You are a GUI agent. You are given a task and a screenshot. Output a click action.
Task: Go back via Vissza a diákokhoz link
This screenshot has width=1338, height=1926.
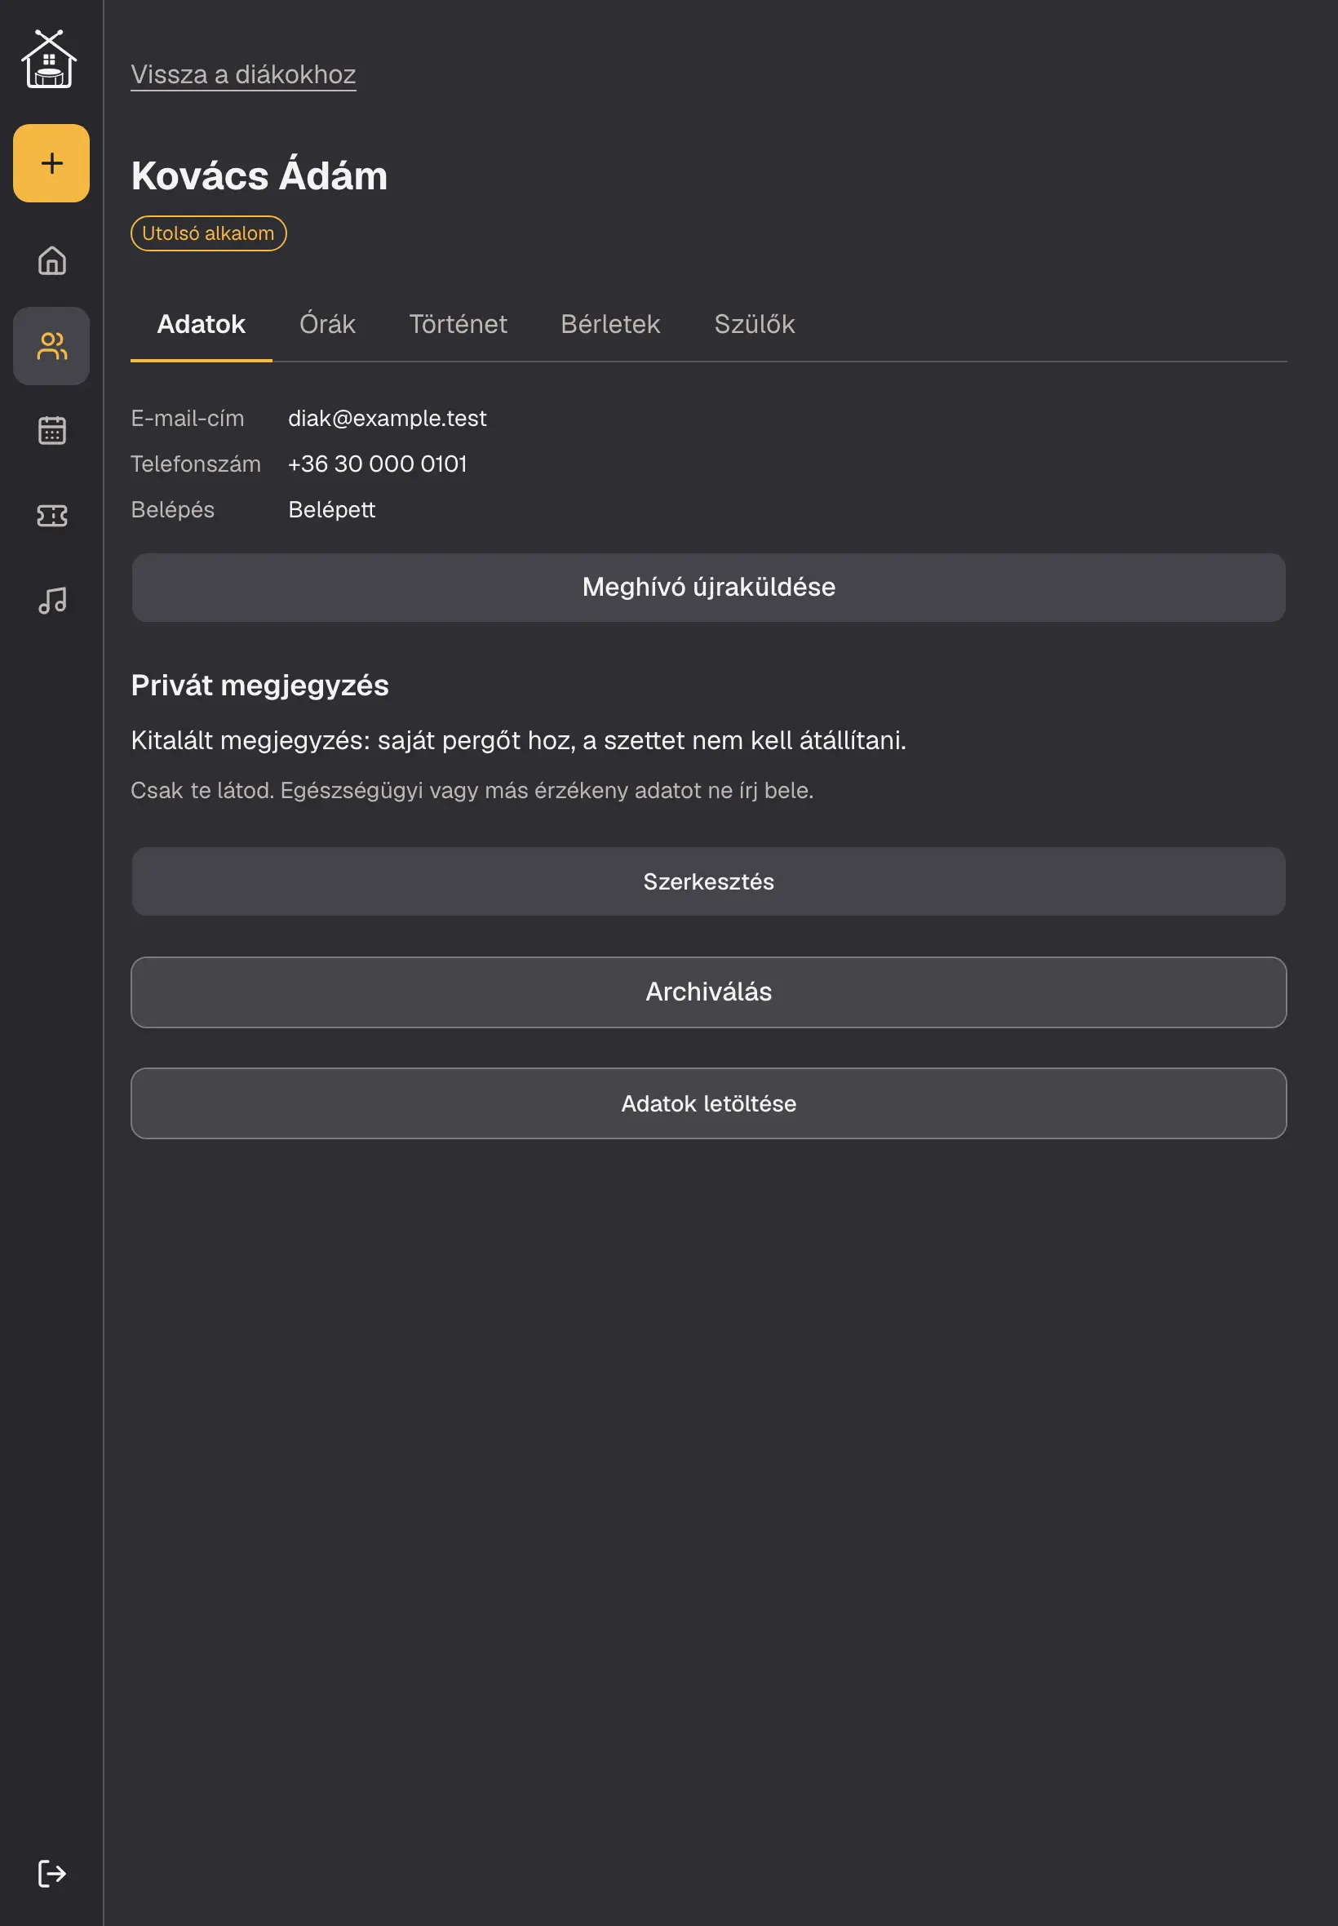pyautogui.click(x=243, y=74)
